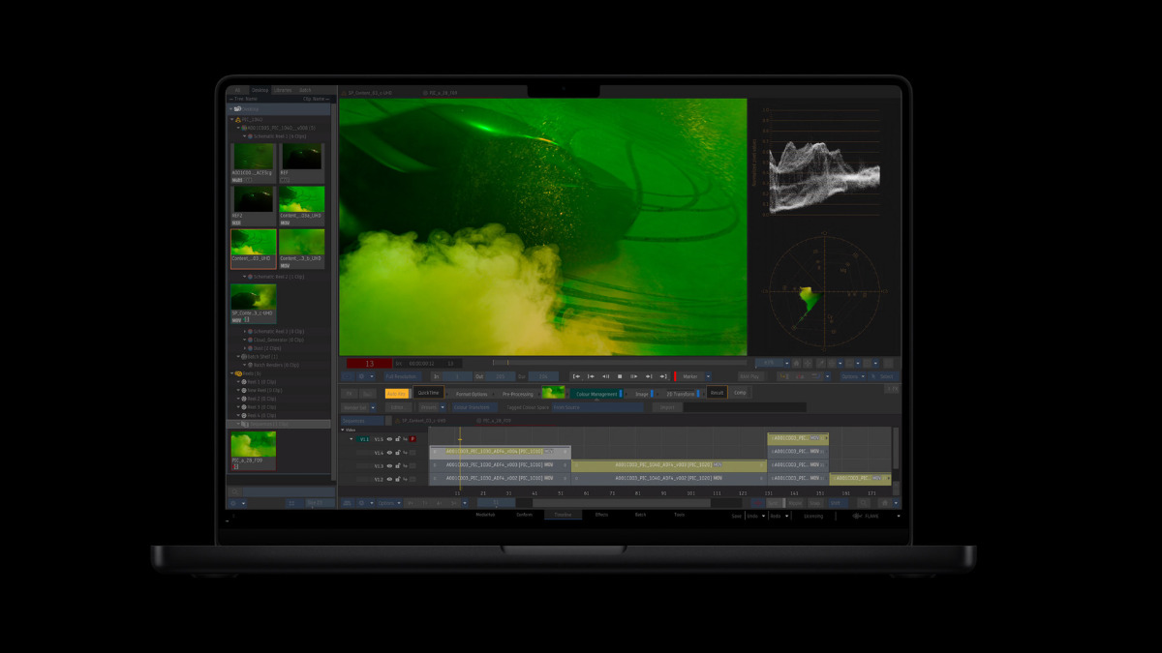The height and width of the screenshot is (653, 1162).
Task: Toggle visibility eye on track V1.5
Action: (x=389, y=439)
